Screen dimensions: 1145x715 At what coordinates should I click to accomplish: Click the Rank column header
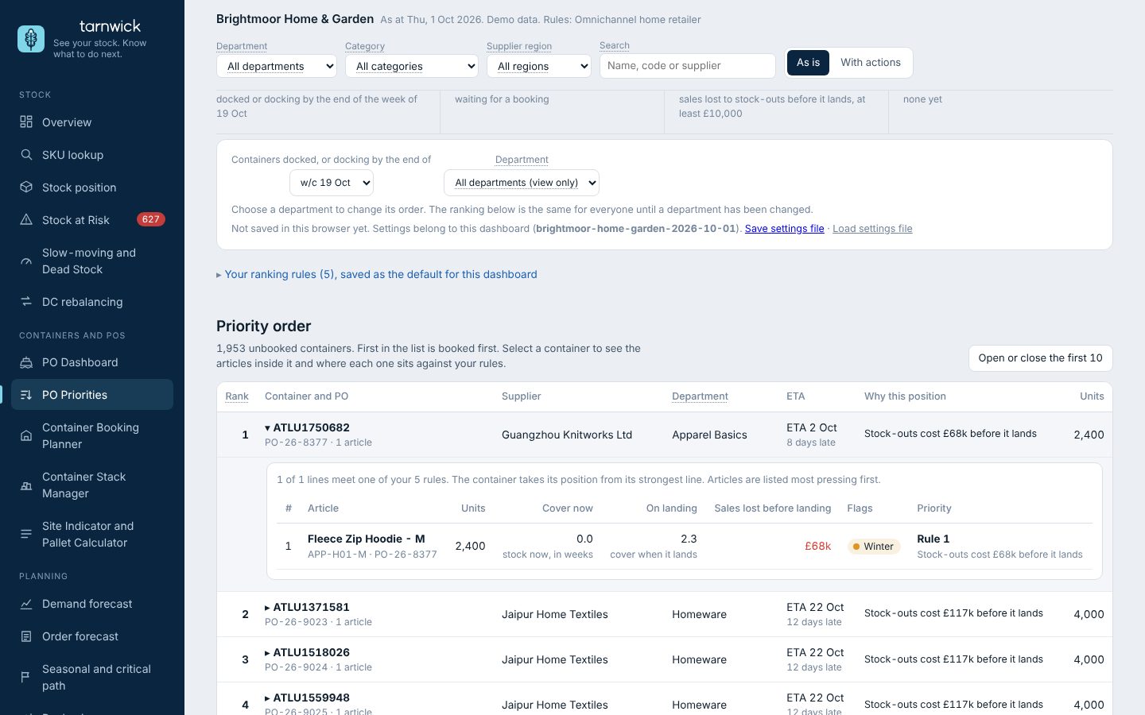(x=237, y=396)
